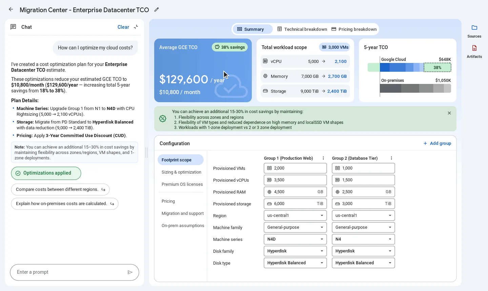
Task: Send the prompt with arrow icon
Action: coord(130,272)
